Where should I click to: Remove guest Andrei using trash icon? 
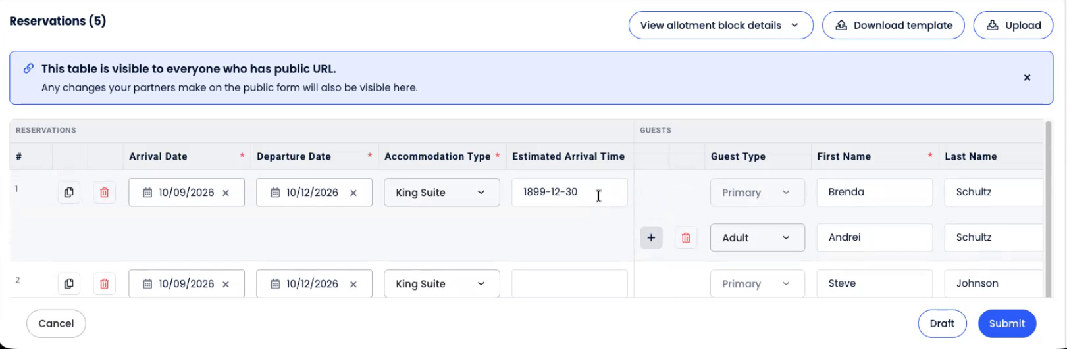(x=686, y=238)
